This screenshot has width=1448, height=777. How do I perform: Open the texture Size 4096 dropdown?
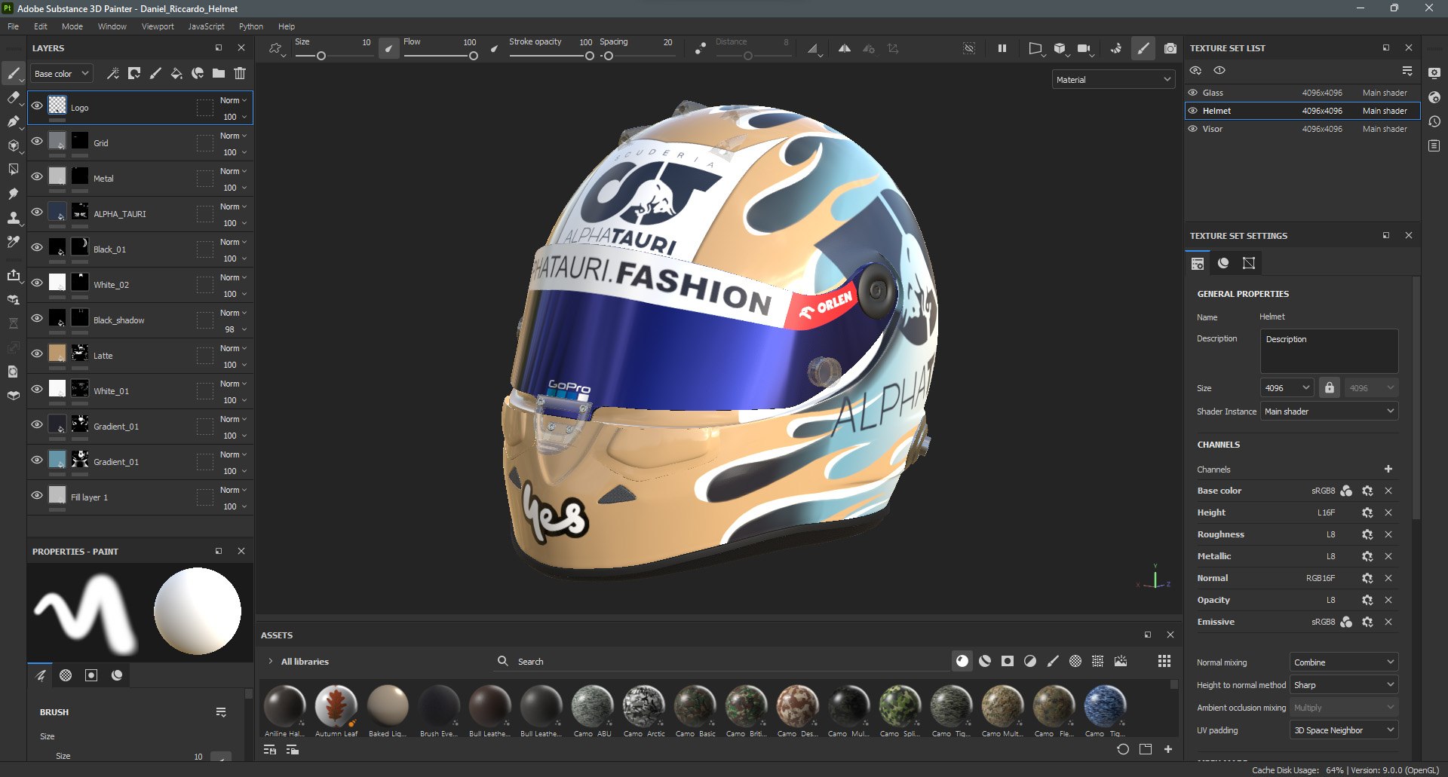pyautogui.click(x=1287, y=387)
